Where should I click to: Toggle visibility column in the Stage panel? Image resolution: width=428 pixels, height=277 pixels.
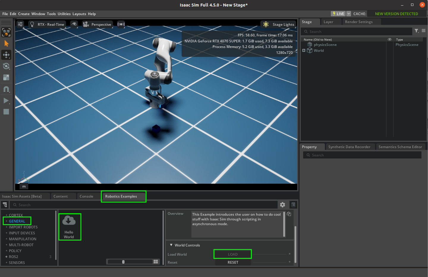coord(390,39)
